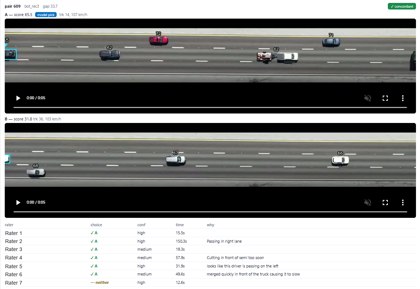Click the why column header

210,225
